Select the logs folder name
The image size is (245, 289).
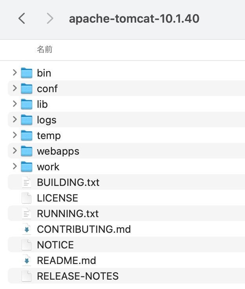coord(47,120)
